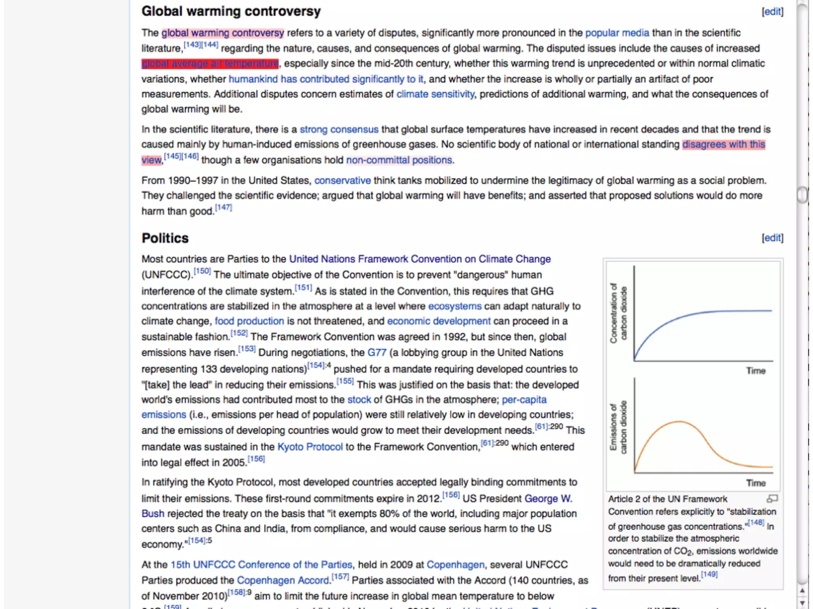The height and width of the screenshot is (609, 813).
Task: Edit the Politics section
Action: (772, 238)
